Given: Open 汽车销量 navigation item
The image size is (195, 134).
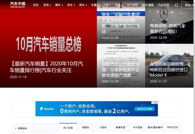Looking at the screenshot, I should [148, 5].
